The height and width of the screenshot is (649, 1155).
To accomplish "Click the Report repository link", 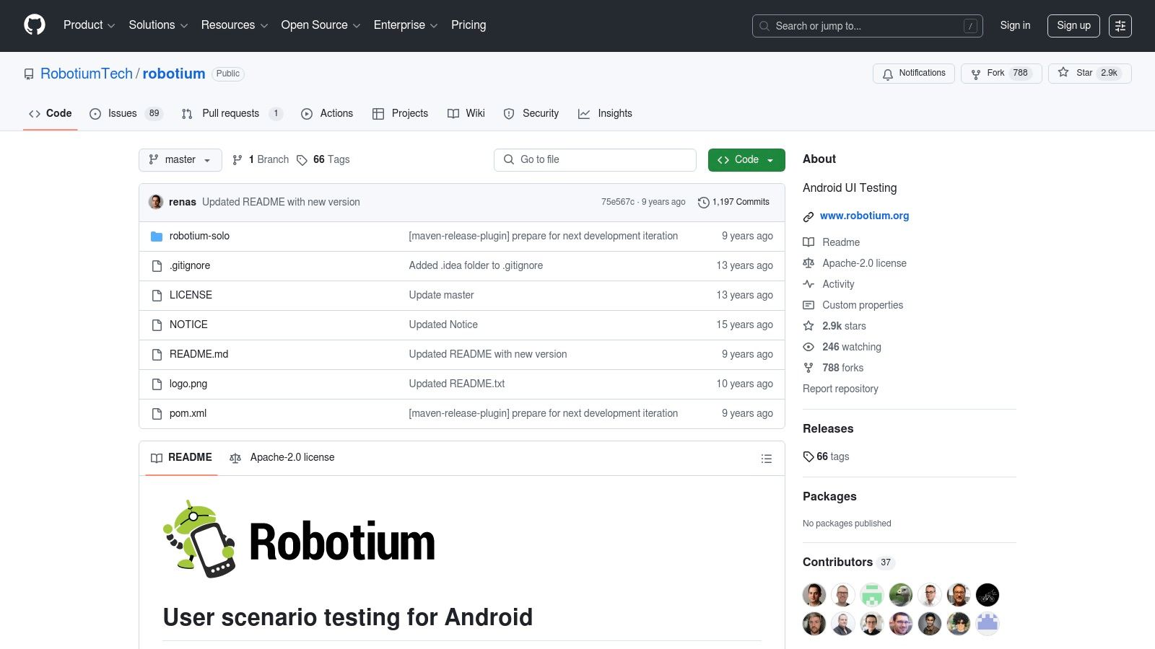I will pyautogui.click(x=840, y=389).
